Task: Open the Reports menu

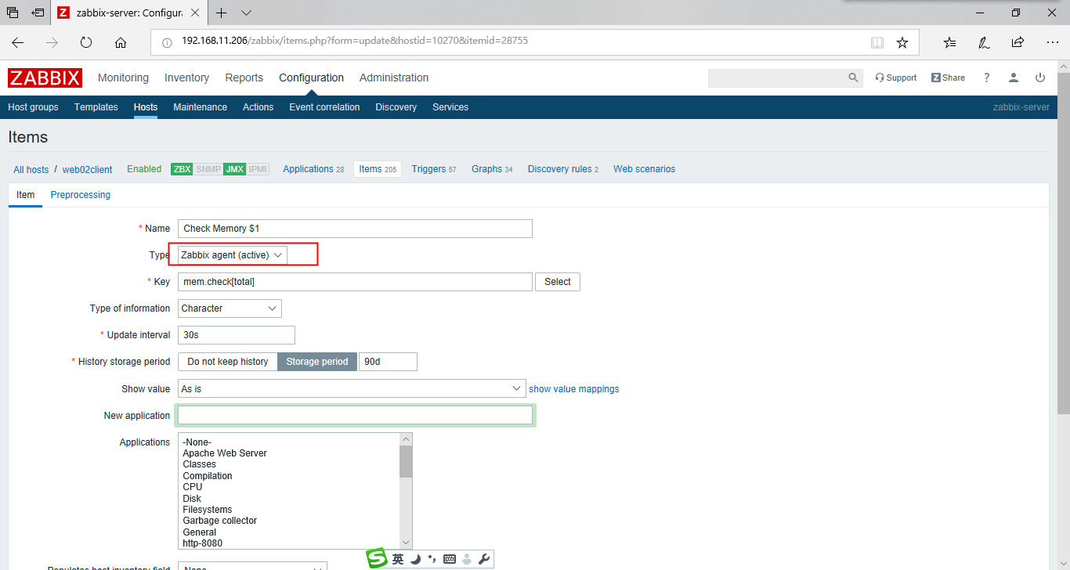Action: coord(244,78)
